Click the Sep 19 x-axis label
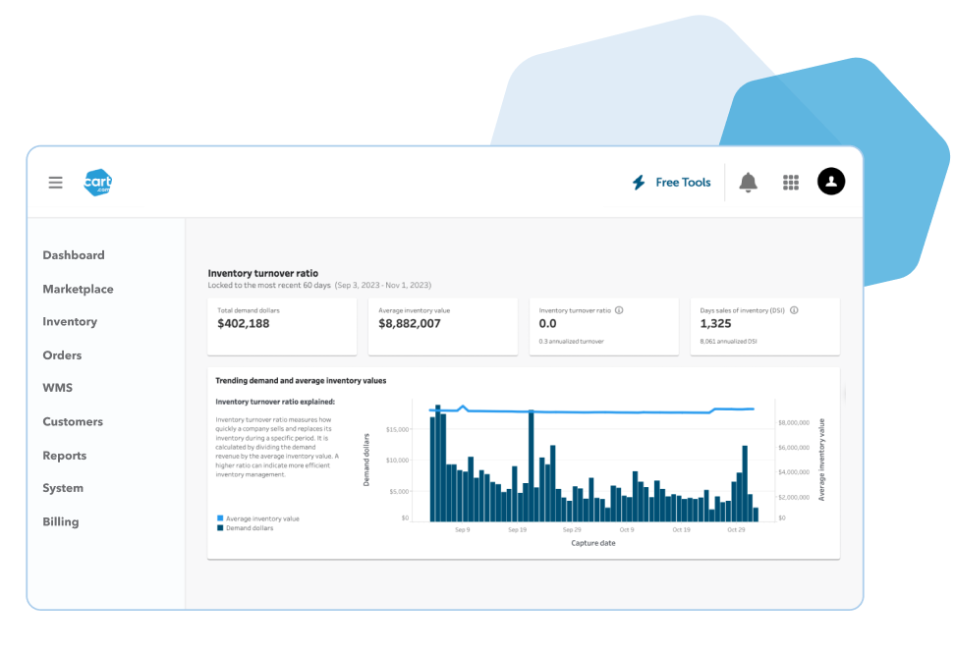954x653 pixels. pyautogui.click(x=517, y=529)
